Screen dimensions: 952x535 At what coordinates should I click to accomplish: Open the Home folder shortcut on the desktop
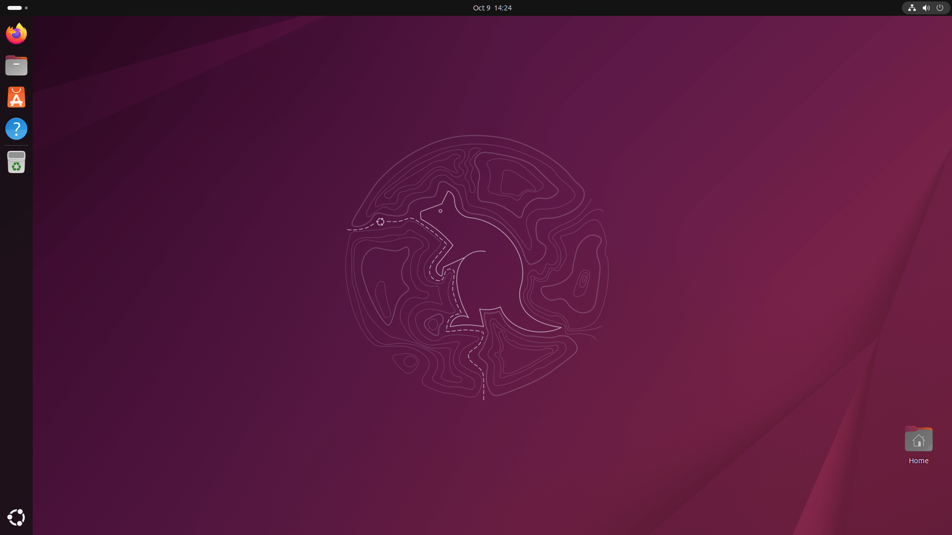click(x=918, y=439)
